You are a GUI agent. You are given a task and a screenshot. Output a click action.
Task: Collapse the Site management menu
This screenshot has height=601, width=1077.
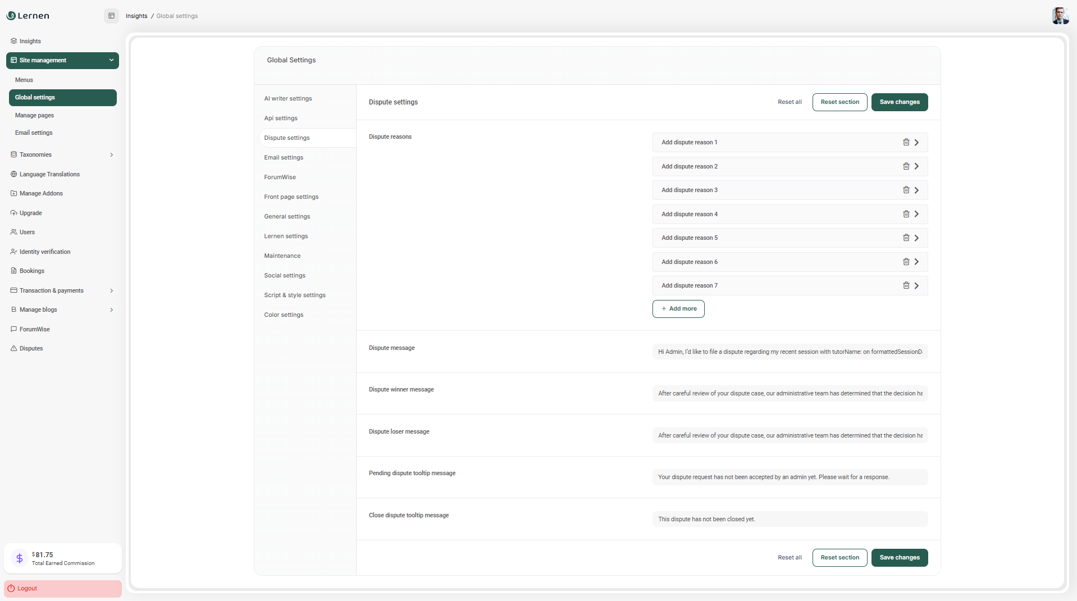[111, 60]
